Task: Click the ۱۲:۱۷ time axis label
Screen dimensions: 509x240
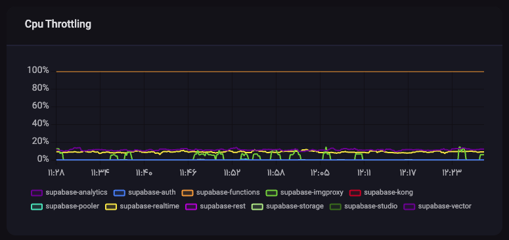Action: 408,173
